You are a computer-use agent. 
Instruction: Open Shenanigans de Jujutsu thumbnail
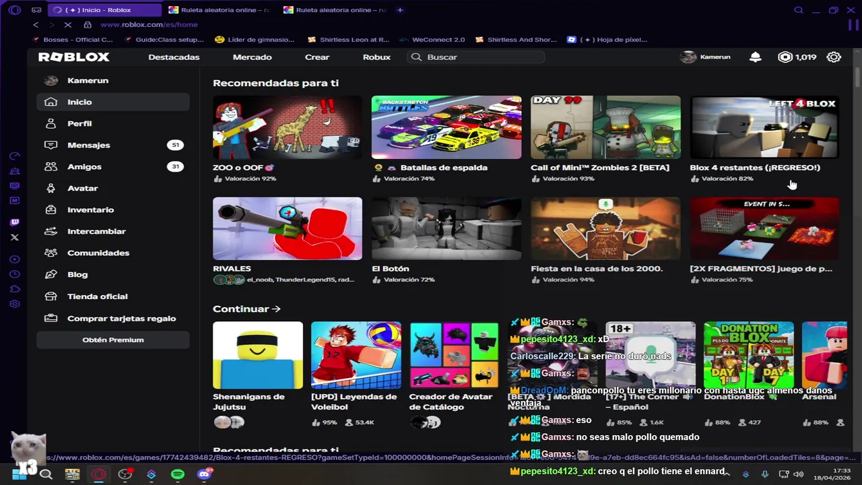258,355
